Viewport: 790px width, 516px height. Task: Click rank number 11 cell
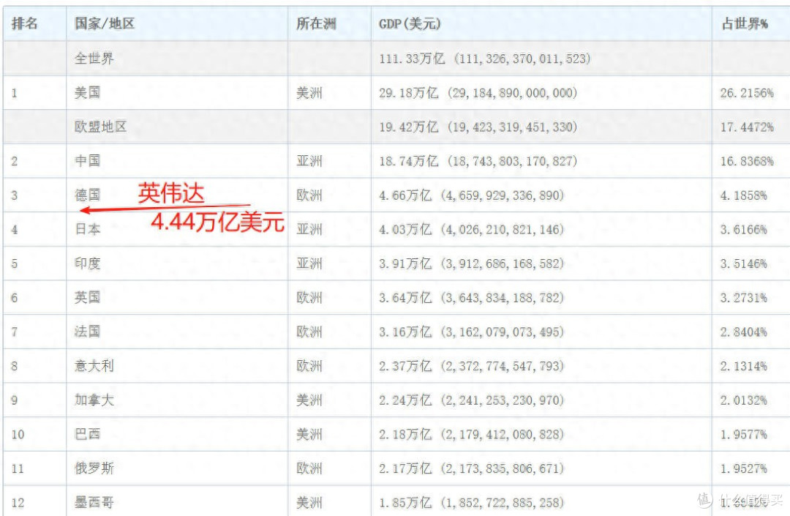click(18, 468)
